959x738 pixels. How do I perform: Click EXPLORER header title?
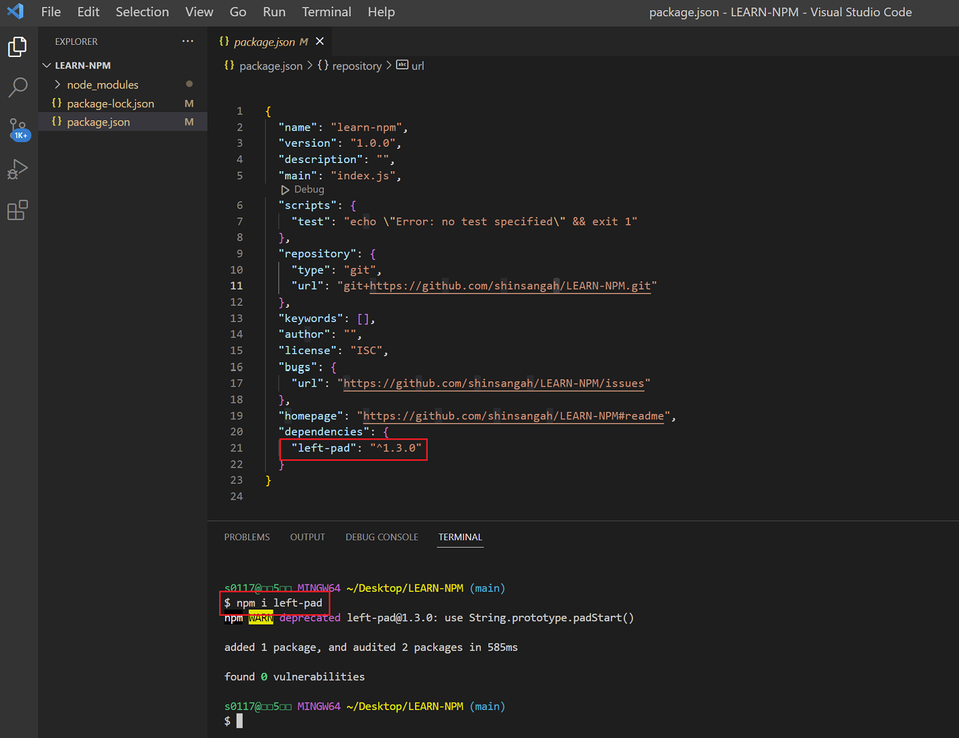[76, 41]
